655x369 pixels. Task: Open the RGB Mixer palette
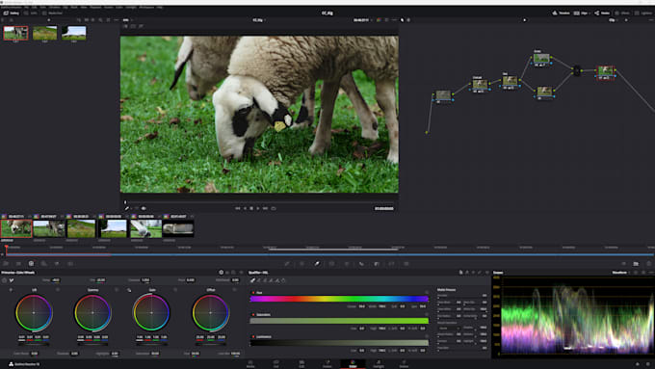(57, 264)
